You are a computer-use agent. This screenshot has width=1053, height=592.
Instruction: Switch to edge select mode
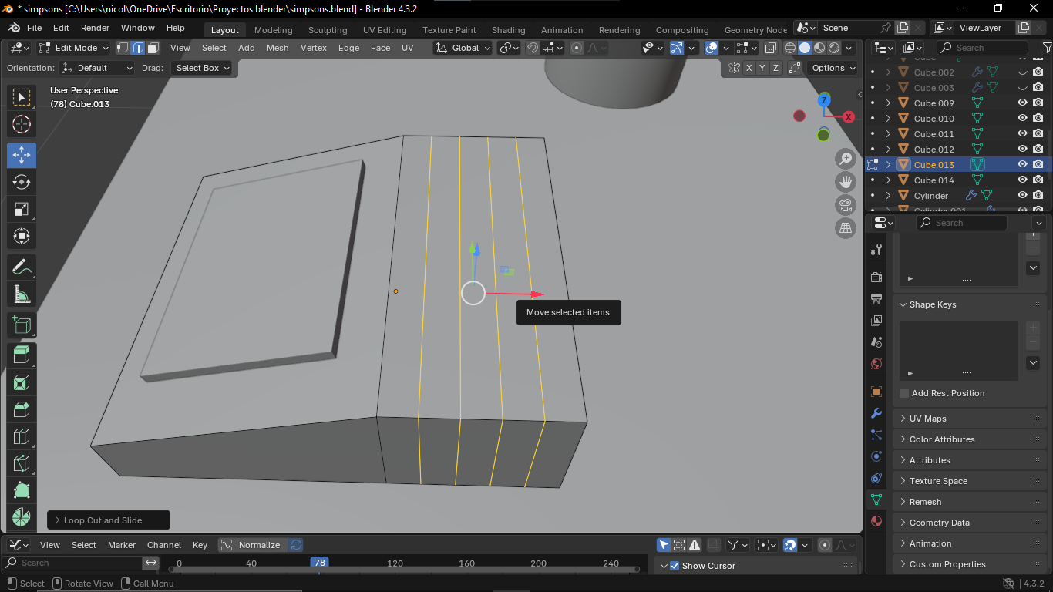click(x=138, y=48)
